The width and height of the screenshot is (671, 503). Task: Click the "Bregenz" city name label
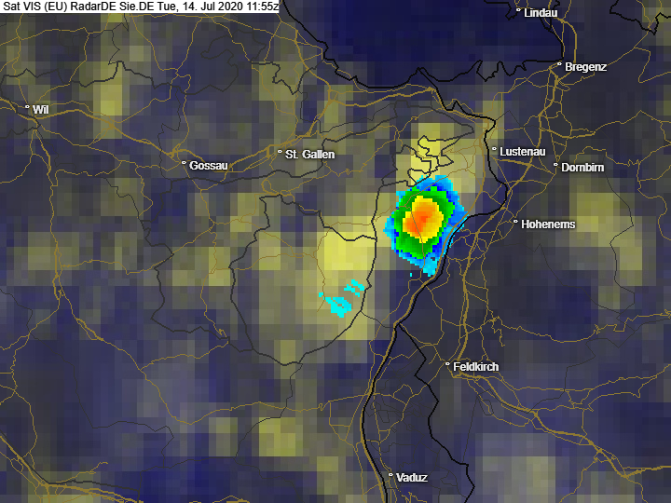click(x=587, y=68)
